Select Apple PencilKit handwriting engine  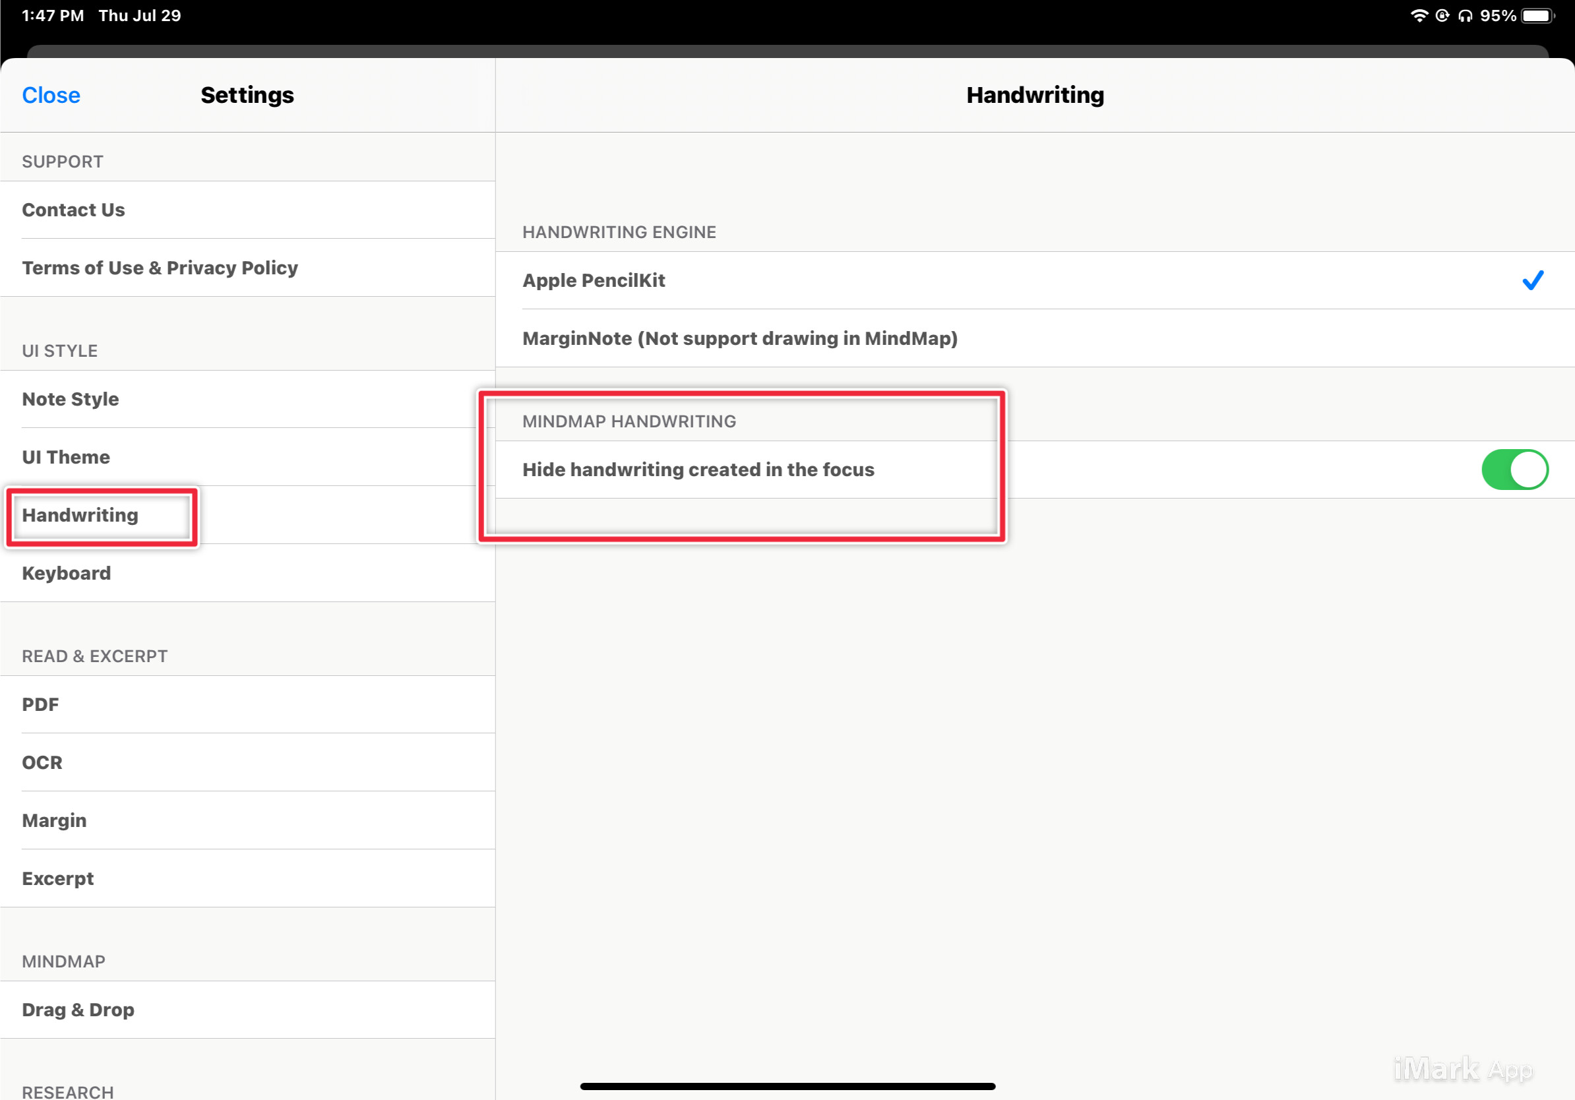click(x=594, y=280)
